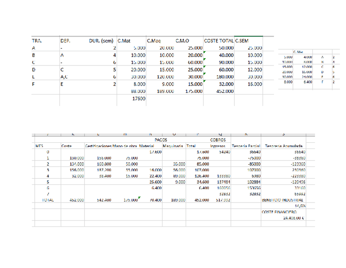Select the TRA. header cell
The width and height of the screenshot is (346, 268).
37,41
